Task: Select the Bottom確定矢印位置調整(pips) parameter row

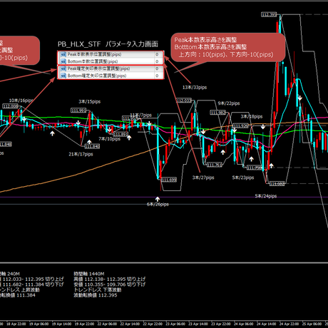Action: tap(111, 76)
